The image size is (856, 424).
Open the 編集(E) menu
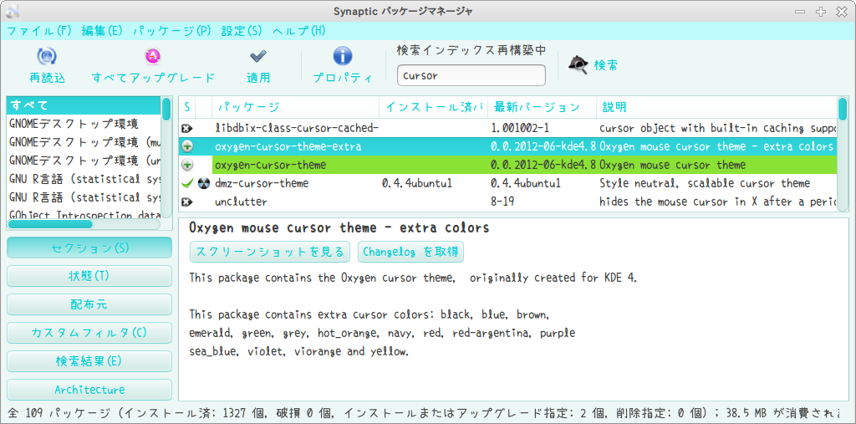coord(102,31)
